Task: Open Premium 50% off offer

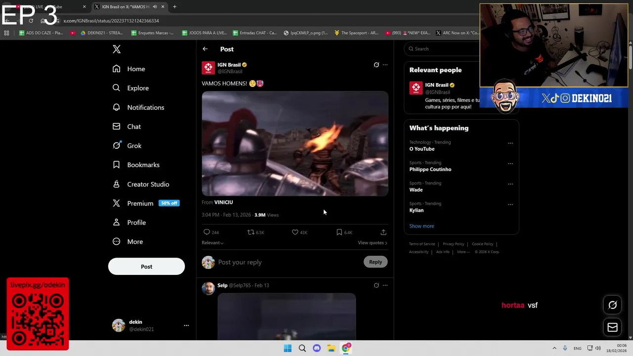Action: 146,203
